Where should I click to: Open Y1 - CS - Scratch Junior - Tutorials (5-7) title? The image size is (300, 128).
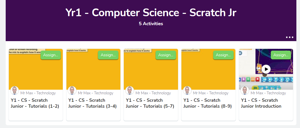[150, 103]
